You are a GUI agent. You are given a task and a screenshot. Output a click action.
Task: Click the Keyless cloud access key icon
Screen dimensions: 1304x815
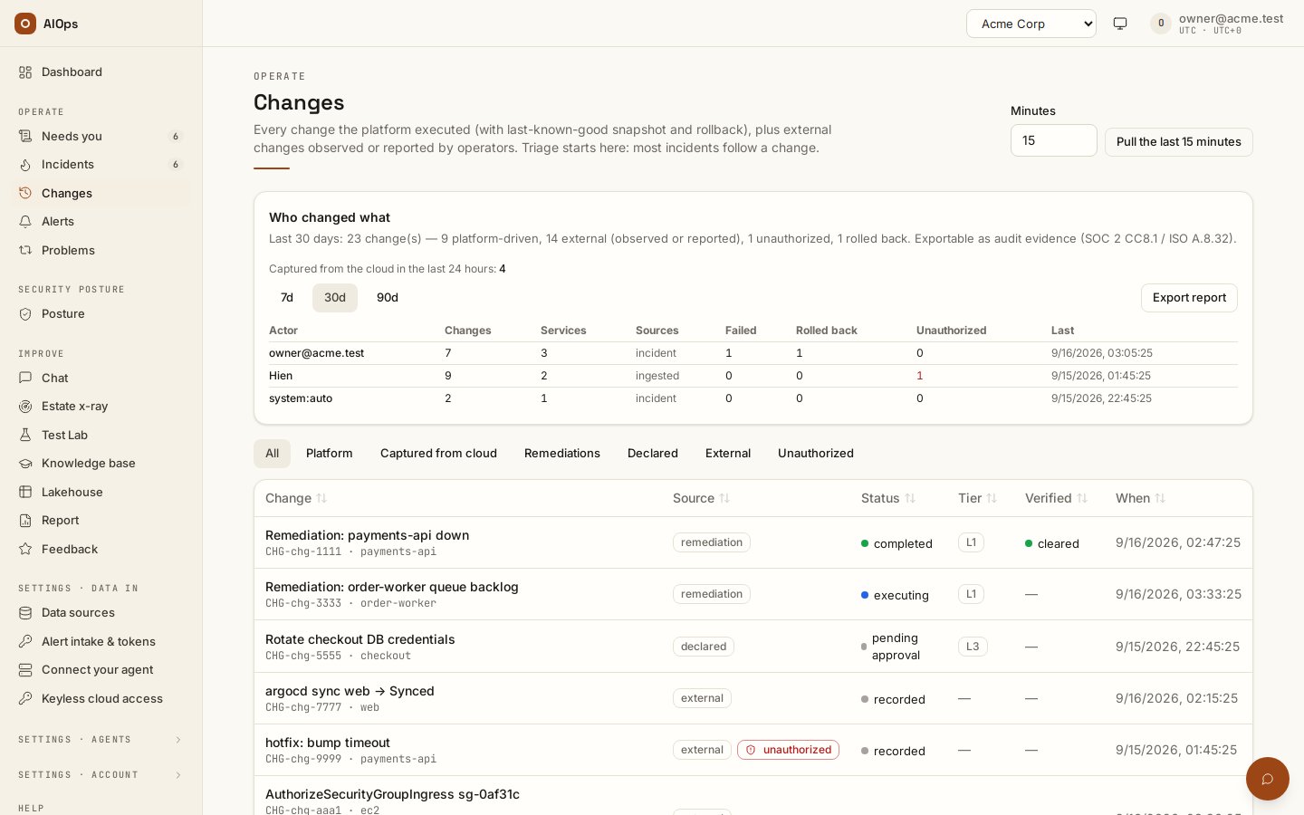point(25,699)
